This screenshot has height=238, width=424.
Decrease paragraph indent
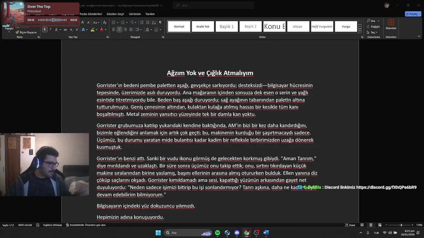coord(142,22)
